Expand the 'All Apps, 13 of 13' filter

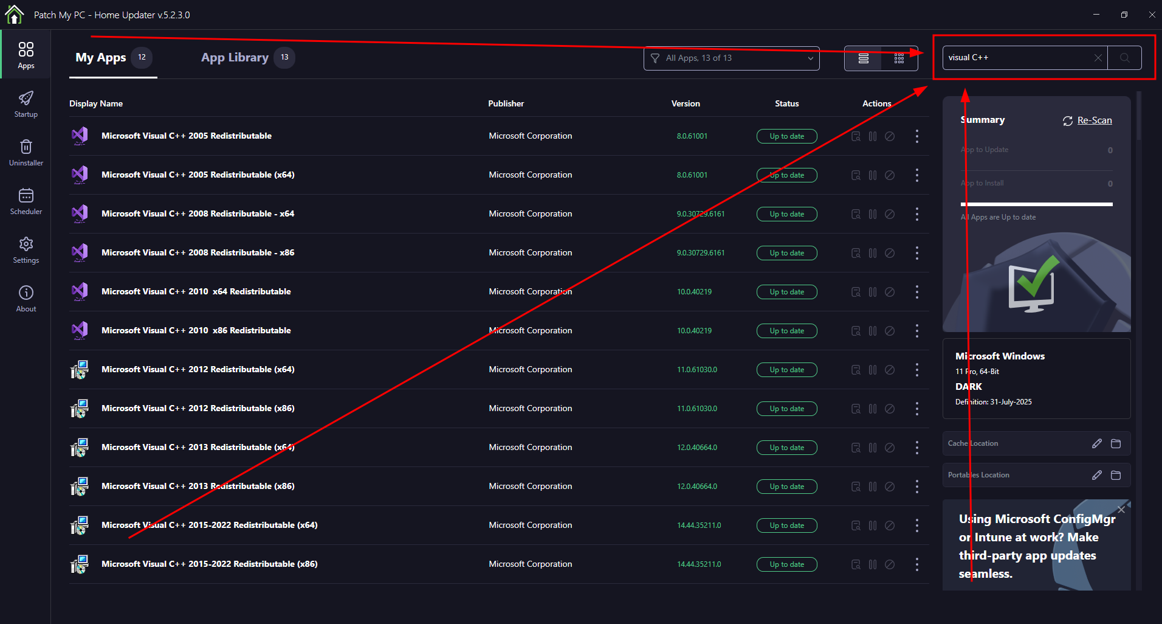click(732, 58)
